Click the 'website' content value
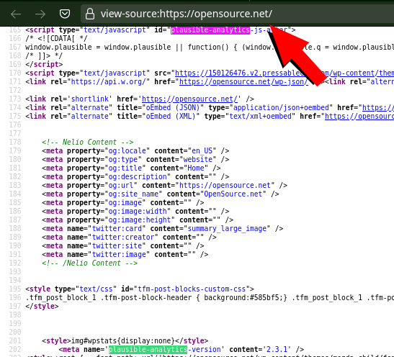This screenshot has width=394, height=357. pyautogui.click(x=198, y=159)
